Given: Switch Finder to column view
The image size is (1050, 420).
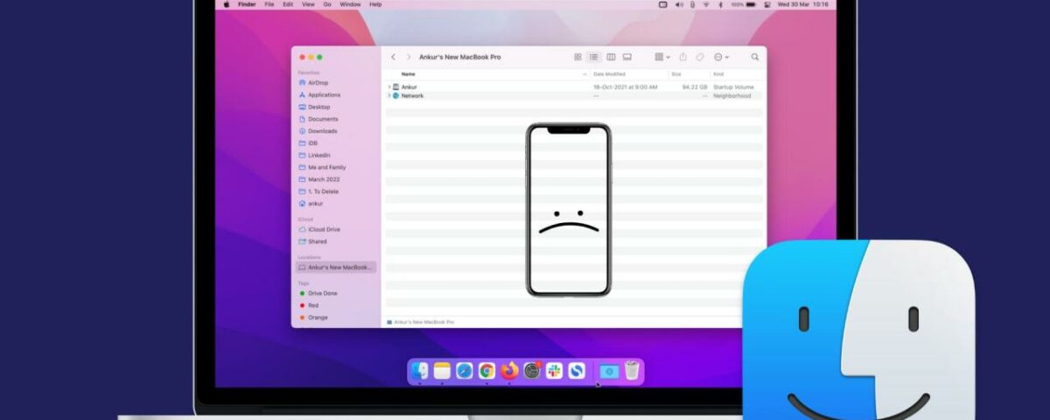Looking at the screenshot, I should [x=611, y=57].
